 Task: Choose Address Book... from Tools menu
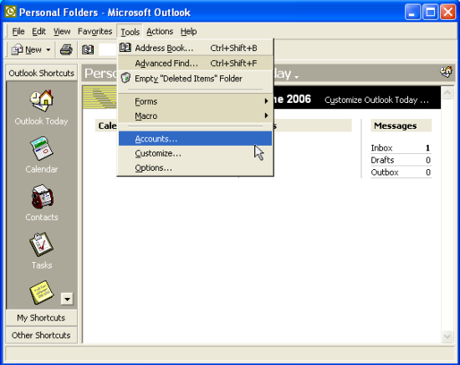point(196,48)
